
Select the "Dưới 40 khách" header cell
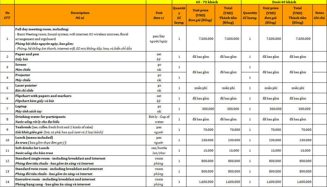point(284,2)
